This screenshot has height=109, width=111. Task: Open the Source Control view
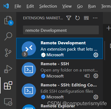click(x=8, y=53)
